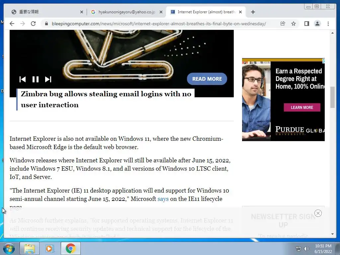Click the scrollbar up arrow

point(332,33)
